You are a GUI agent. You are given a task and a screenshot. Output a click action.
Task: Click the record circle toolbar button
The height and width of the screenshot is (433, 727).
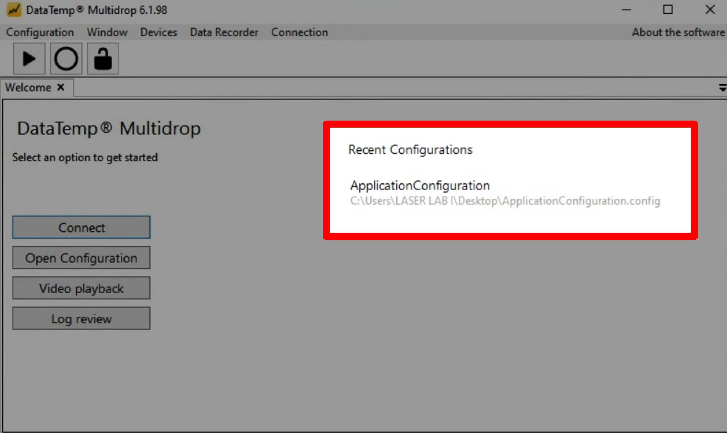coord(66,59)
